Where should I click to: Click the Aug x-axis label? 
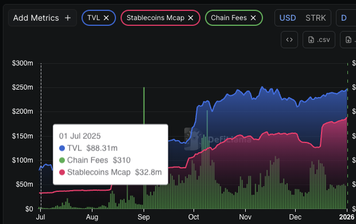92,217
